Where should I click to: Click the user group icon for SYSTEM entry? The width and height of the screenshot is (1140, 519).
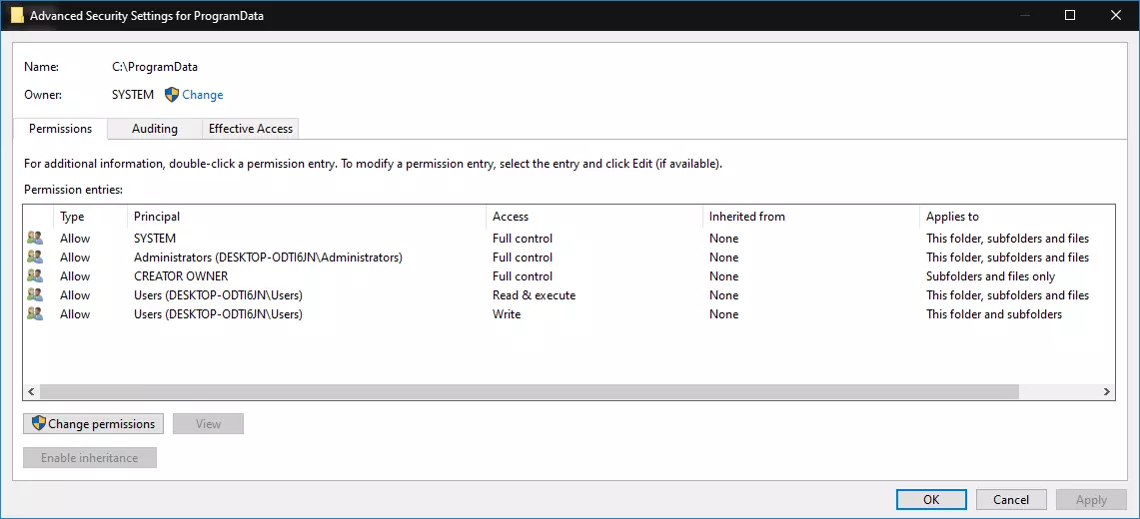coord(35,239)
